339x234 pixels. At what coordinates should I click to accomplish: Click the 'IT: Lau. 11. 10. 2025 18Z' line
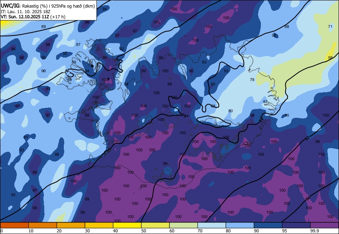click(x=26, y=12)
